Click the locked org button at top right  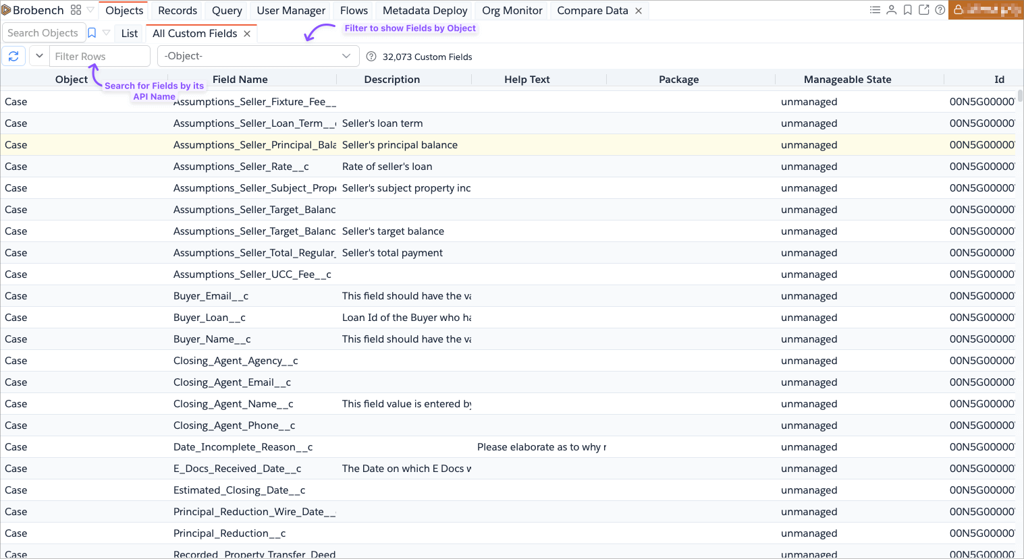click(985, 10)
